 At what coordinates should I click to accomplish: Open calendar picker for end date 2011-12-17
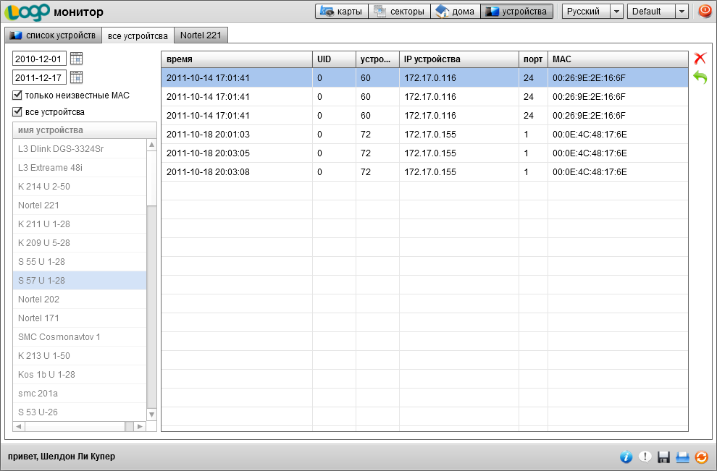[x=76, y=77]
